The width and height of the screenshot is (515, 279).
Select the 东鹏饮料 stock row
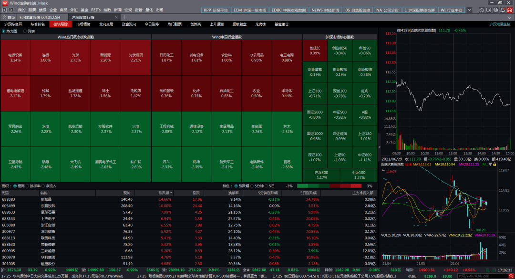point(188,206)
